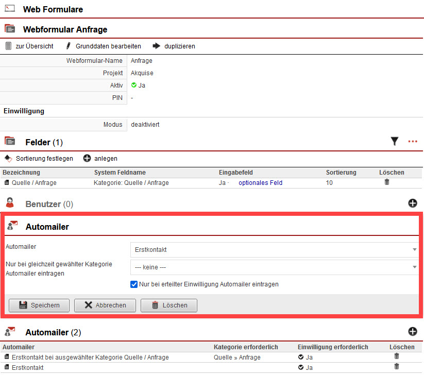Delete the Erstkontakt bei ausgewählter Kategorie automailer
Screen dimensions: 424x375
tap(397, 356)
